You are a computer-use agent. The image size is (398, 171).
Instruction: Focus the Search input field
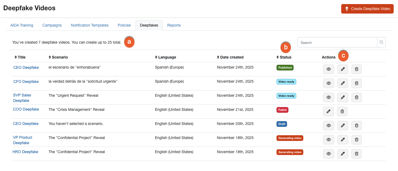coord(337,42)
